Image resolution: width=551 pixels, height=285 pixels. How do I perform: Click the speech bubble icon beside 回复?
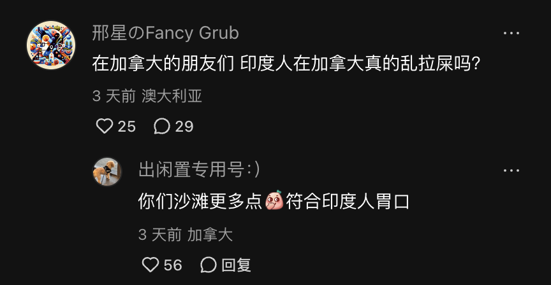tap(208, 265)
